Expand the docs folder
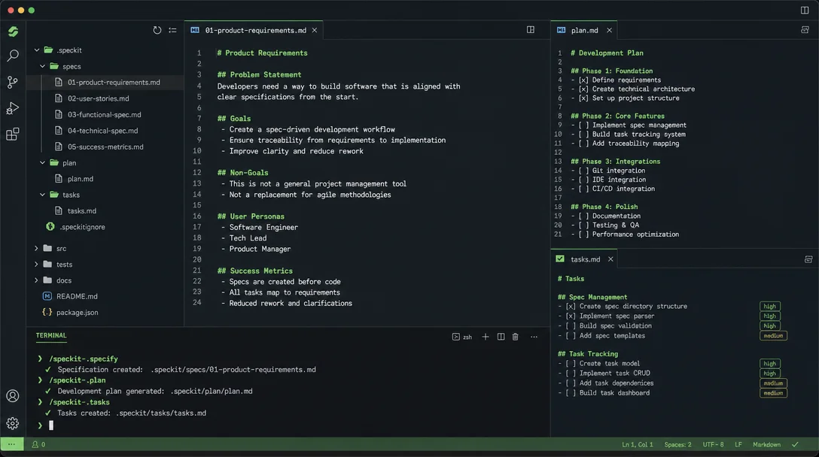 (x=36, y=280)
